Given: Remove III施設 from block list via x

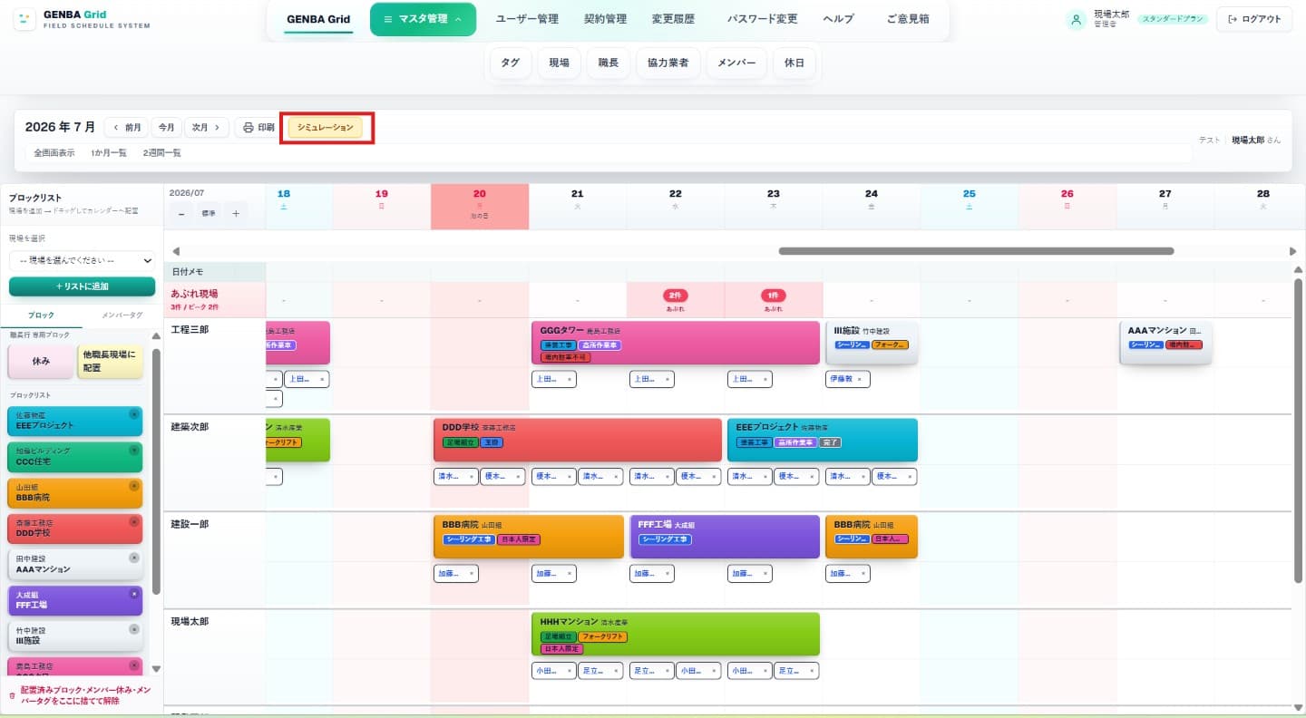Looking at the screenshot, I should pyautogui.click(x=134, y=629).
